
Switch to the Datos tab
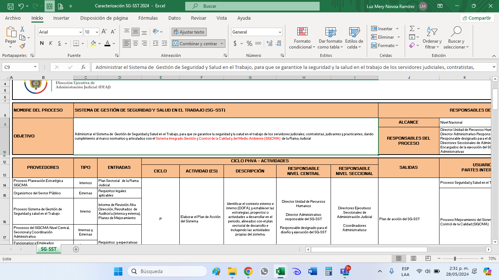coord(175,18)
